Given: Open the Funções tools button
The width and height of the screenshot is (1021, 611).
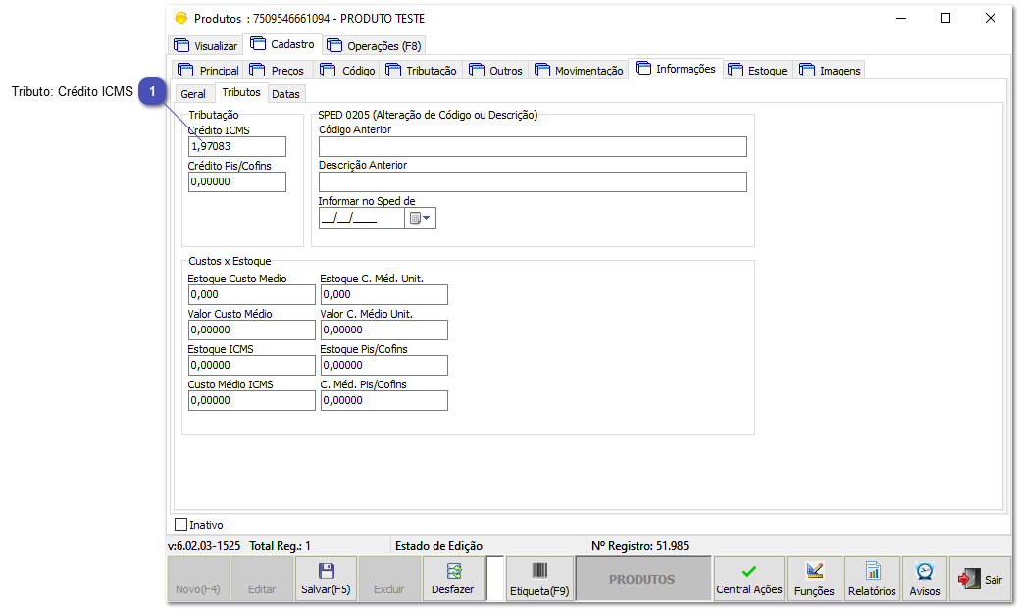Looking at the screenshot, I should coord(814,579).
